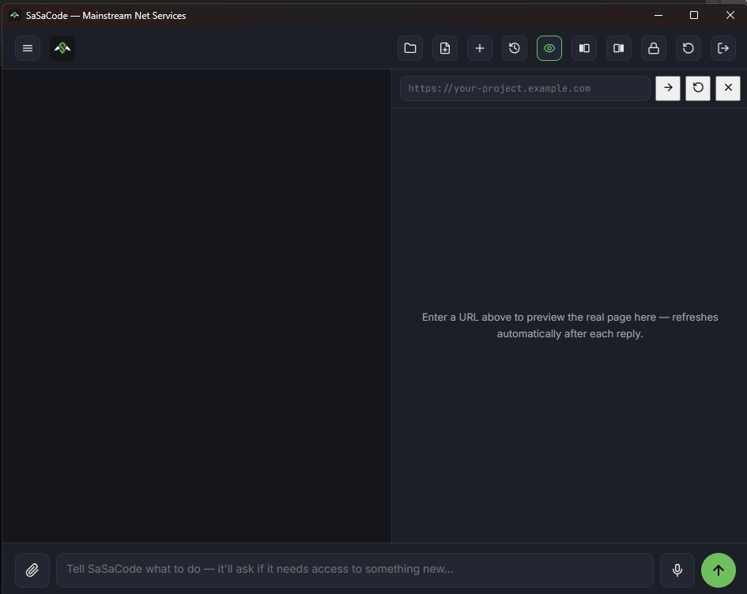Toggle the right panel layout icon

tap(619, 48)
